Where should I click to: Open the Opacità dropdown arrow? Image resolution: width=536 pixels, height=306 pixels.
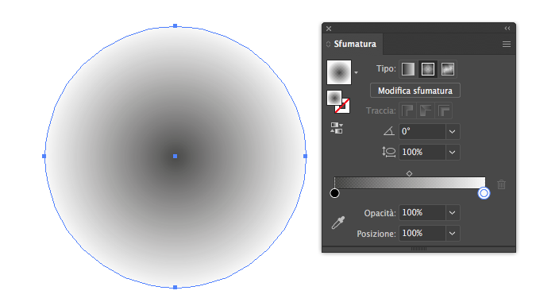453,212
